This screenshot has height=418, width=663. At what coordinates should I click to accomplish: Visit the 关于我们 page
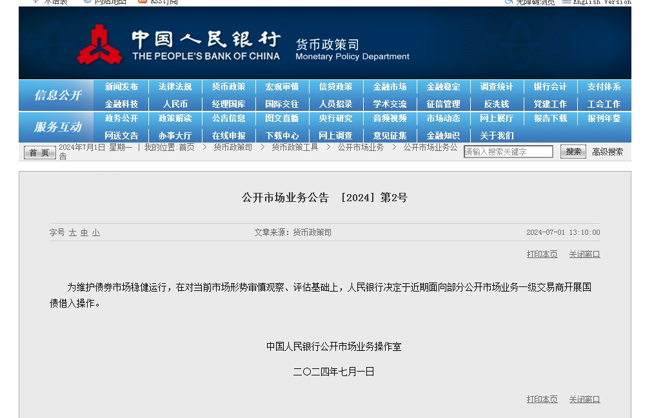[x=497, y=135]
